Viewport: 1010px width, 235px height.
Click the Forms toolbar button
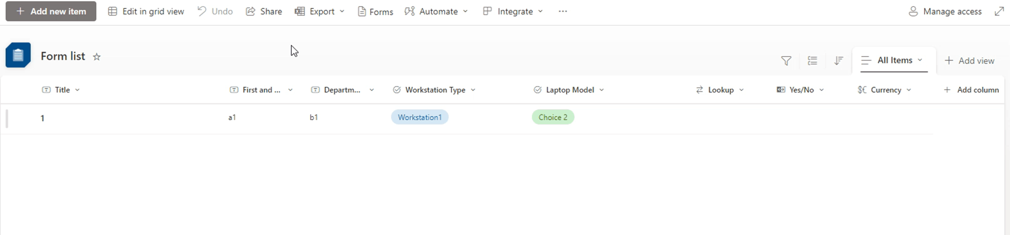pos(375,11)
